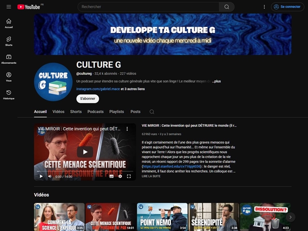Open La Sérendipité video thumbnail
The image size is (308, 231).
[x=214, y=217]
